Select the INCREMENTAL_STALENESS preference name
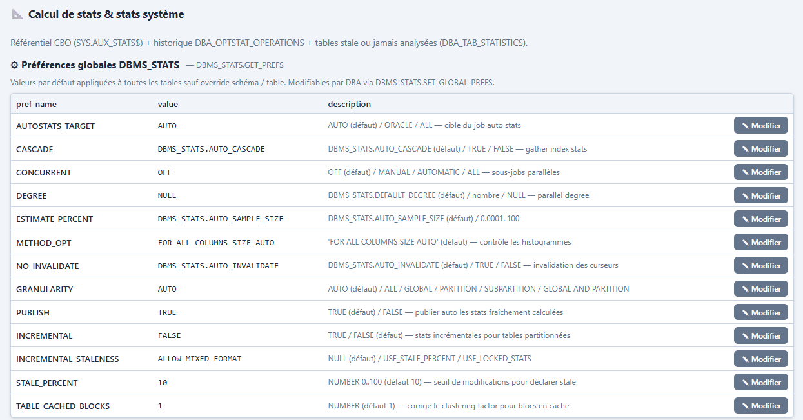The height and width of the screenshot is (420, 803). pyautogui.click(x=68, y=359)
